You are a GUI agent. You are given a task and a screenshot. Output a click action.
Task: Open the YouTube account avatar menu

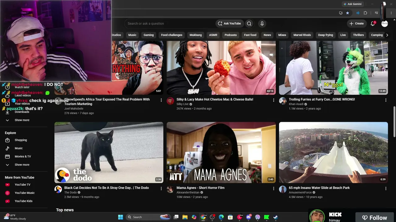(385, 23)
